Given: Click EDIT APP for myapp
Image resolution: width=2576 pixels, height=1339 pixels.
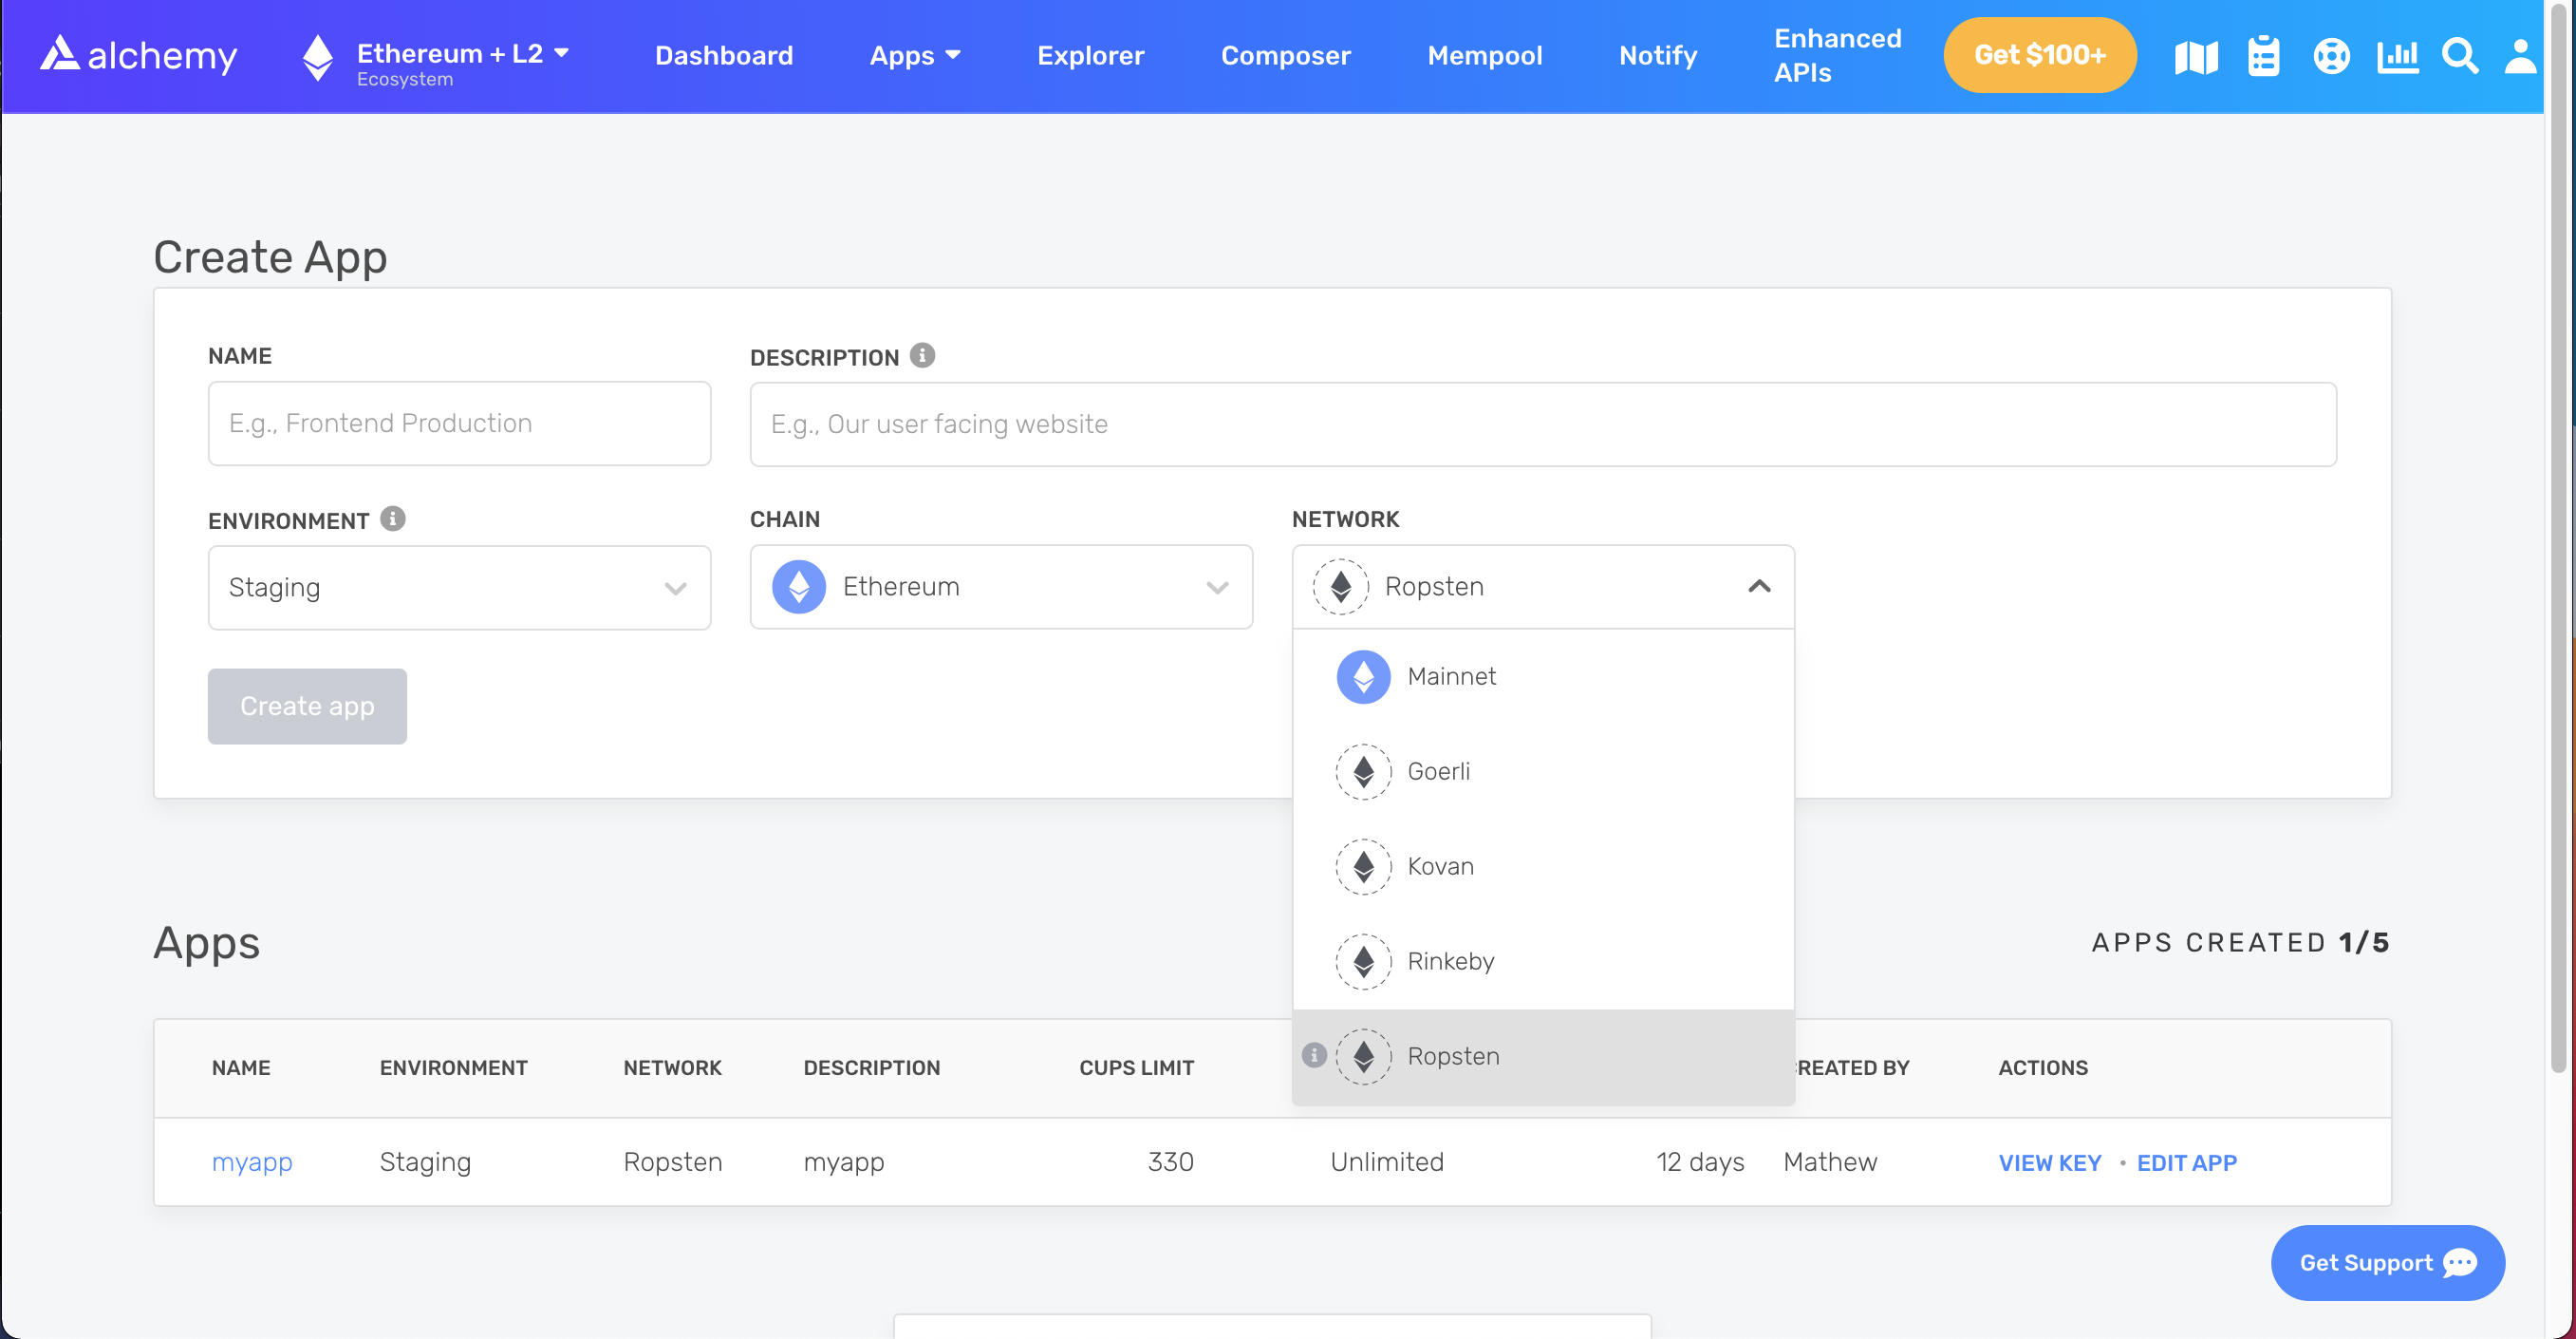Looking at the screenshot, I should 2186,1163.
